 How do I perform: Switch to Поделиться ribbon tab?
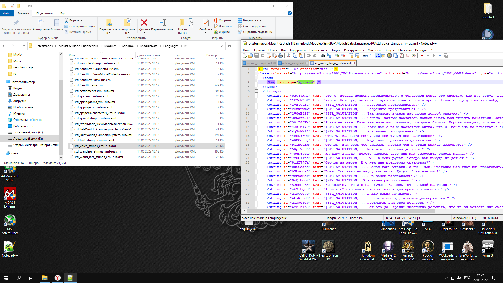(x=44, y=13)
